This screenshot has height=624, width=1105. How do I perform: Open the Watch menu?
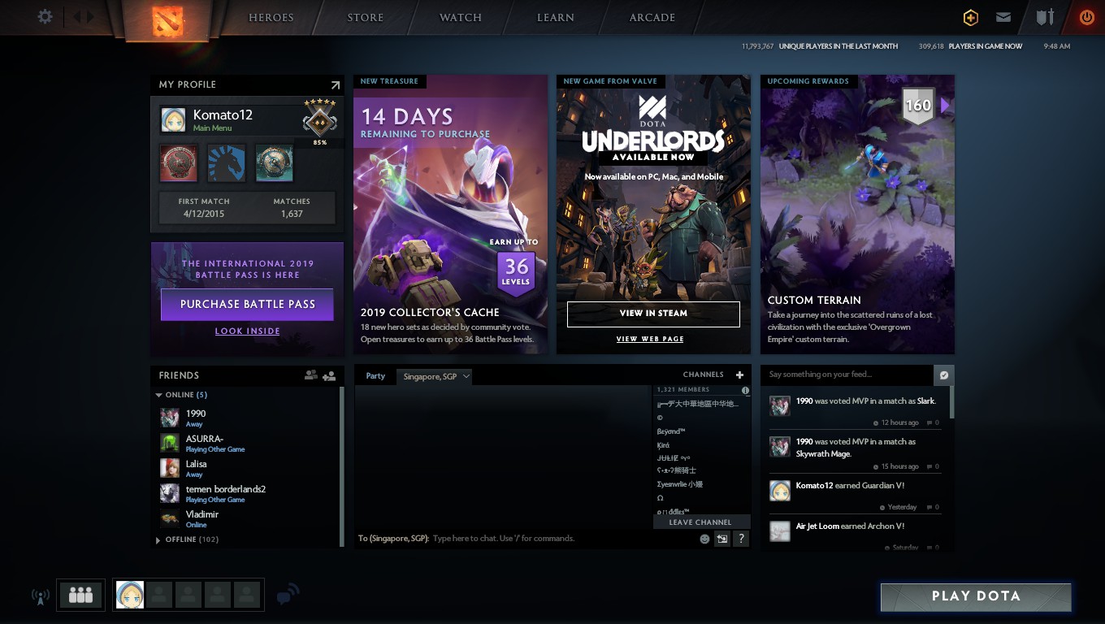tap(461, 18)
